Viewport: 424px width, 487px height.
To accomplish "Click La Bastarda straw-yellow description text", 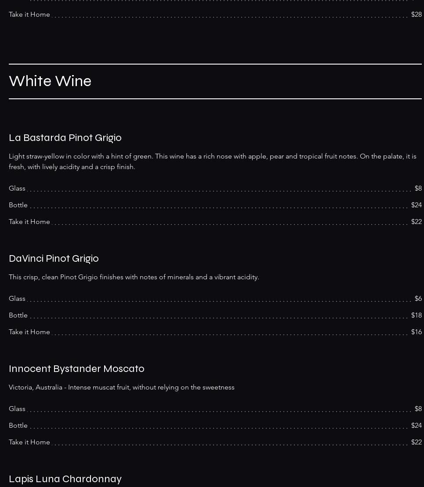I will [x=213, y=162].
